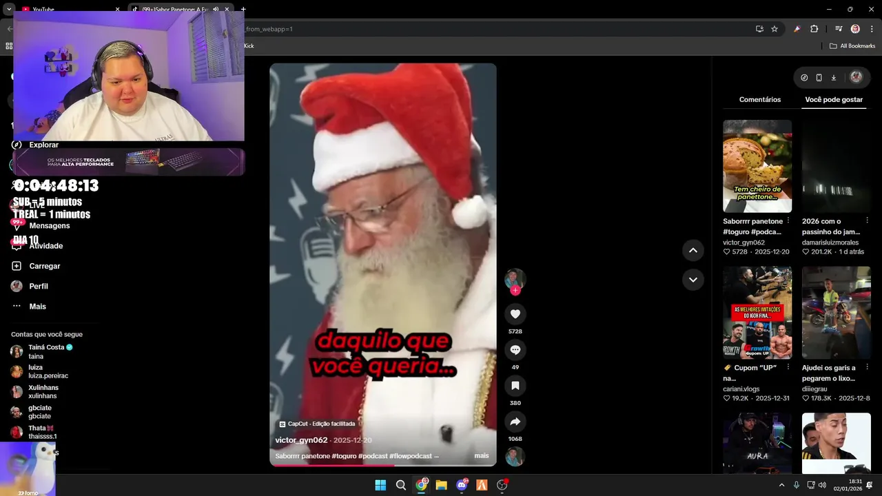Click the download desktop app icon
The width and height of the screenshot is (882, 496).
click(833, 78)
